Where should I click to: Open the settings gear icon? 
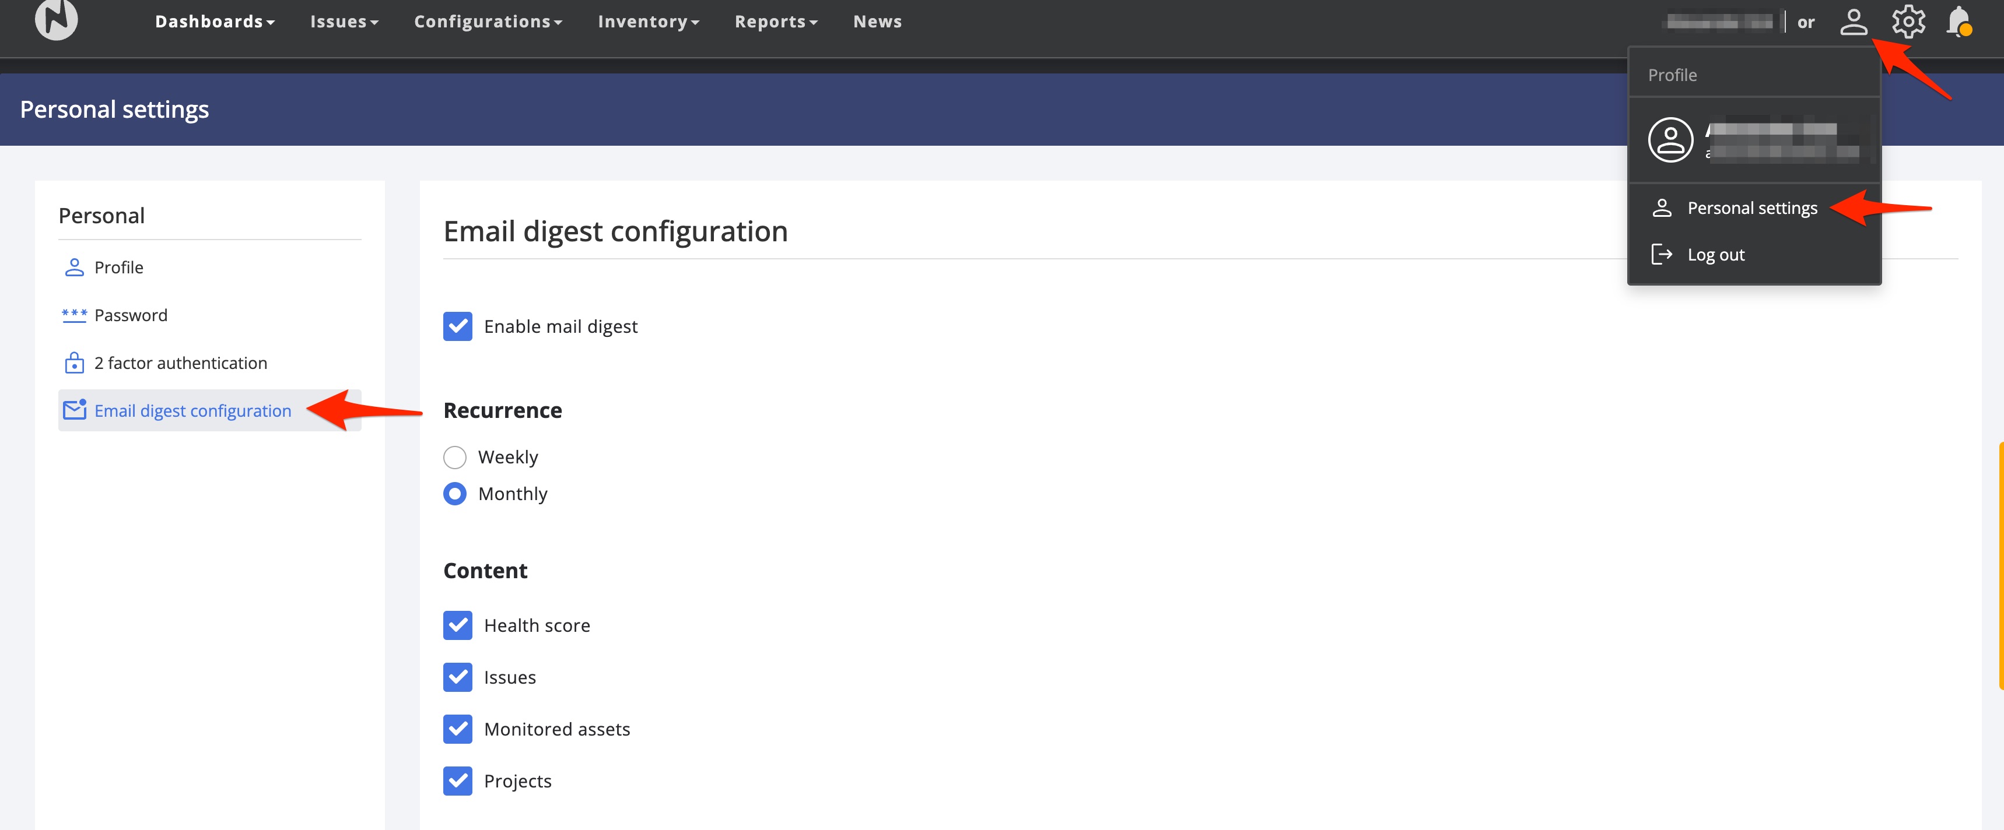tap(1908, 22)
